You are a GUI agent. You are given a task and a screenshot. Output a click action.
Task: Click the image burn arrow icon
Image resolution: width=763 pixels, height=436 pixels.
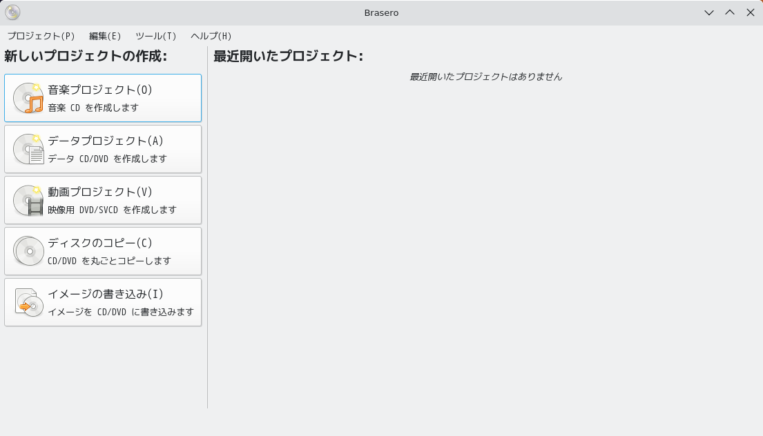point(28,302)
